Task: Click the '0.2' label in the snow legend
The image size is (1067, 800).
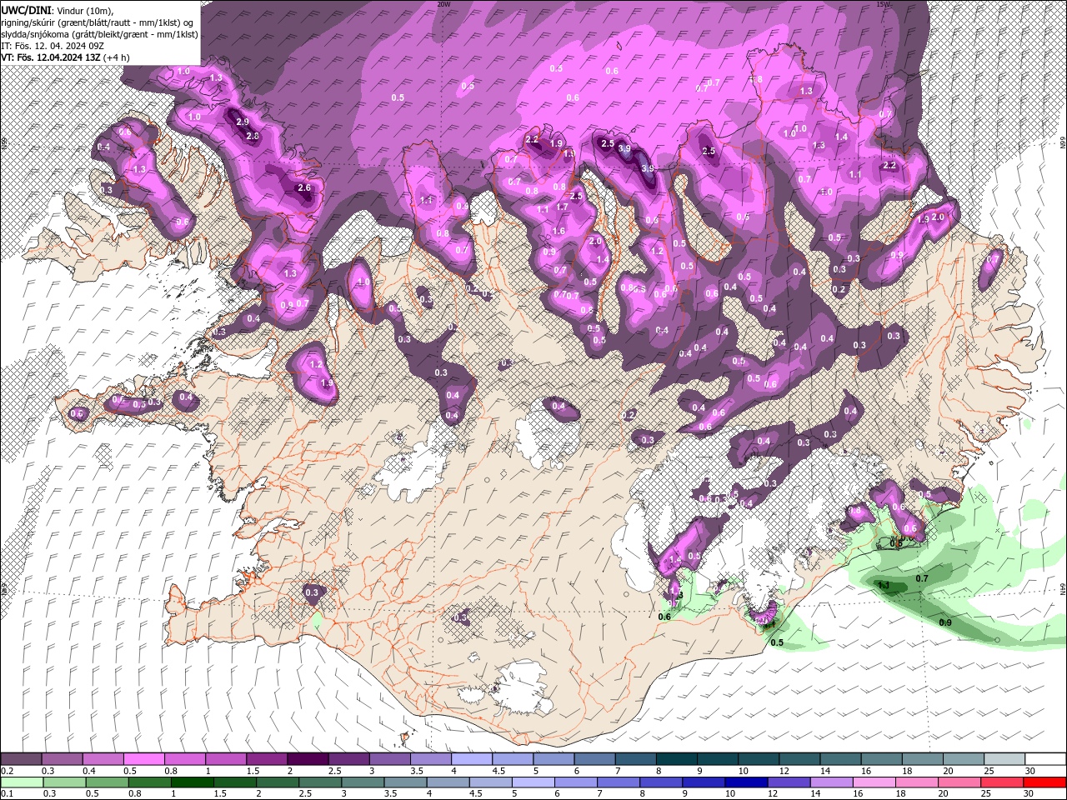Action: (7, 771)
